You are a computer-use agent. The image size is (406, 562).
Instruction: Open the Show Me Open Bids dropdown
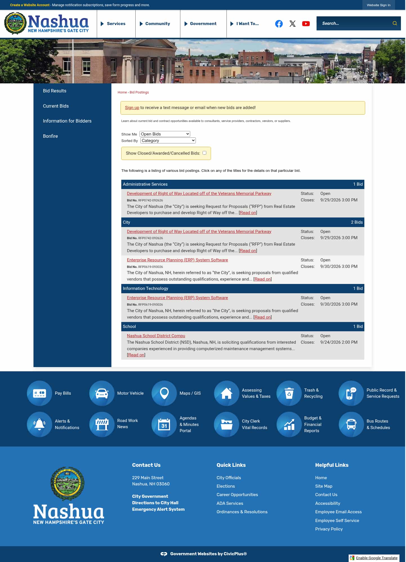(x=165, y=134)
